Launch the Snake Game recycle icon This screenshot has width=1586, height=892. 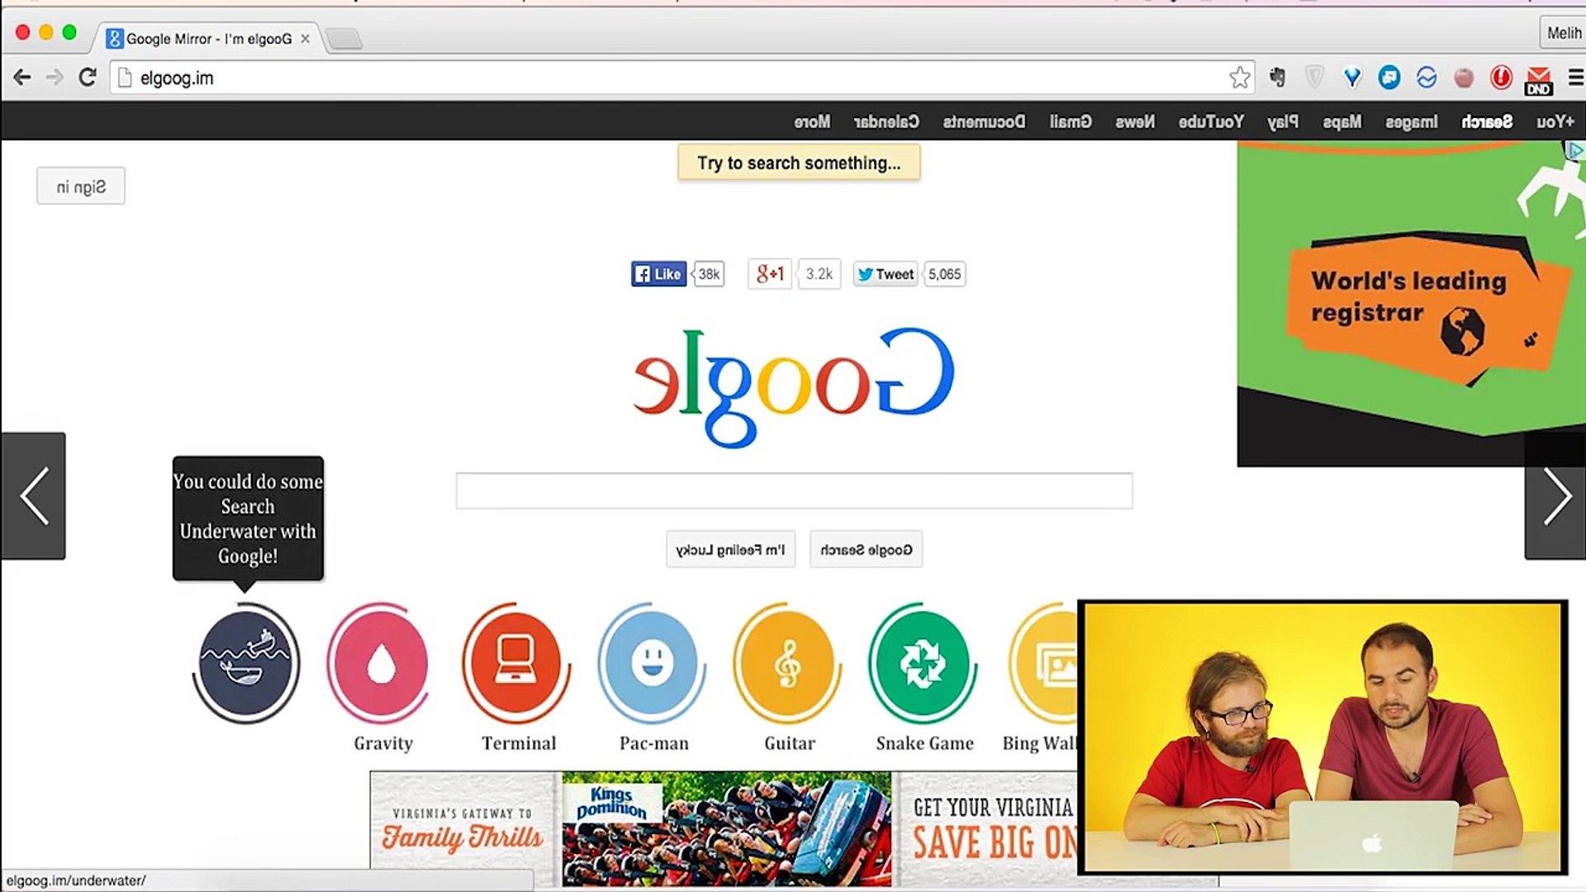[x=923, y=663]
